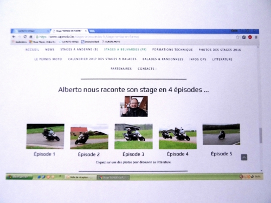
Task: Go back using the browser back arrow
Action: 14,37
